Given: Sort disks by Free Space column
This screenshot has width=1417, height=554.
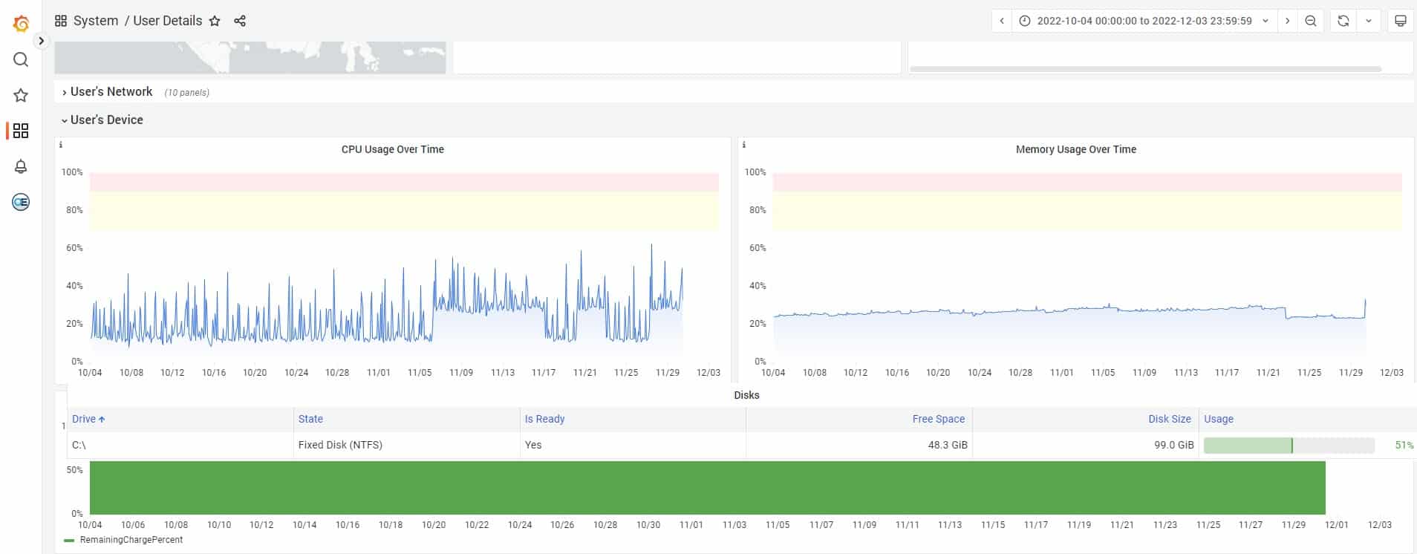Looking at the screenshot, I should pos(938,419).
